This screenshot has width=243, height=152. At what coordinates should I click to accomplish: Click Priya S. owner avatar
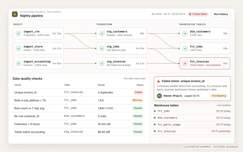[159, 96]
